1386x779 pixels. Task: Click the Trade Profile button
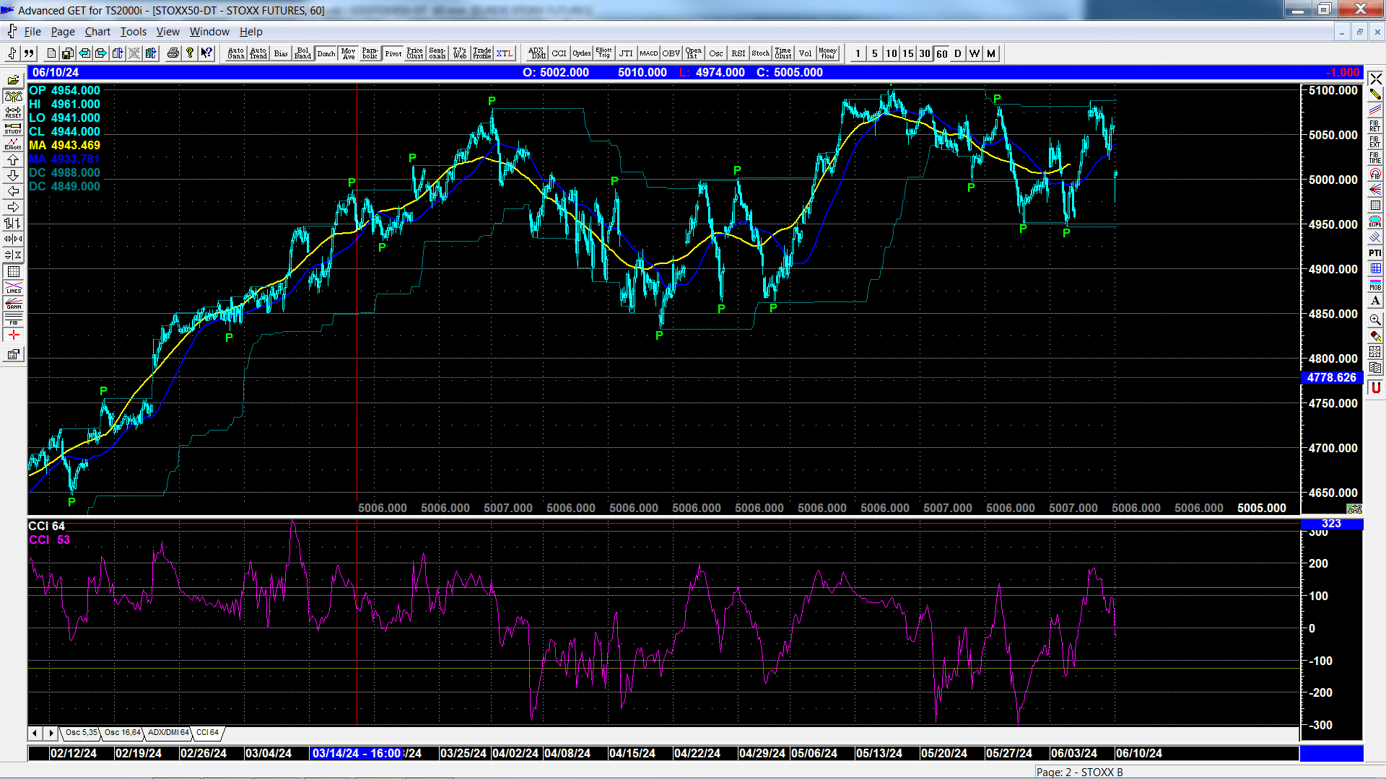tap(482, 53)
